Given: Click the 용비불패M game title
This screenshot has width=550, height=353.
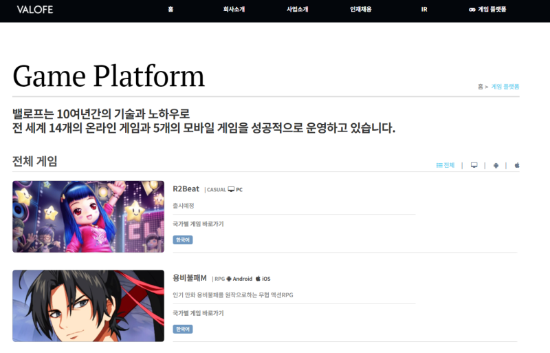Looking at the screenshot, I should pyautogui.click(x=190, y=278).
